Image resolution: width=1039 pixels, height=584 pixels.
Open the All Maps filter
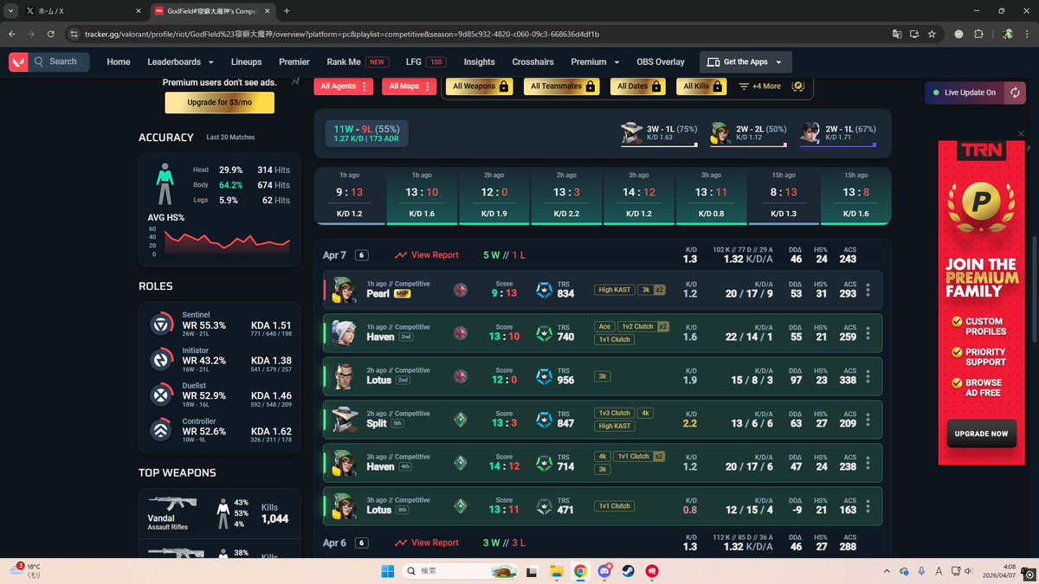(409, 86)
